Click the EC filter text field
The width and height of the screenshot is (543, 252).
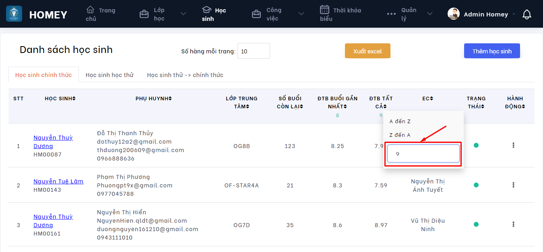coord(423,154)
